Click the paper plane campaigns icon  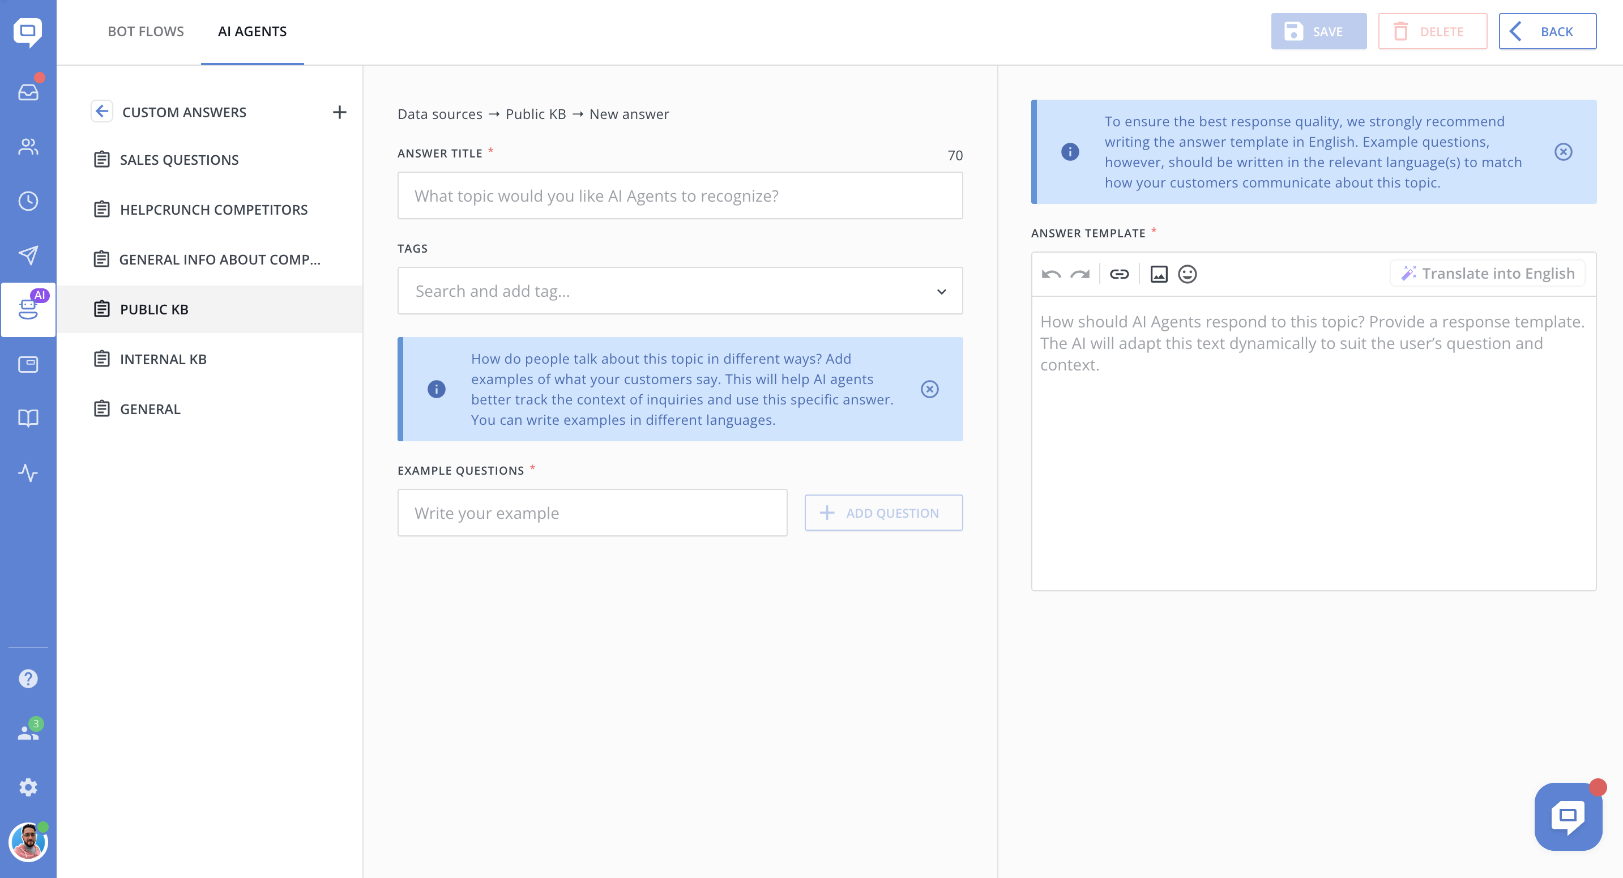[x=28, y=255]
